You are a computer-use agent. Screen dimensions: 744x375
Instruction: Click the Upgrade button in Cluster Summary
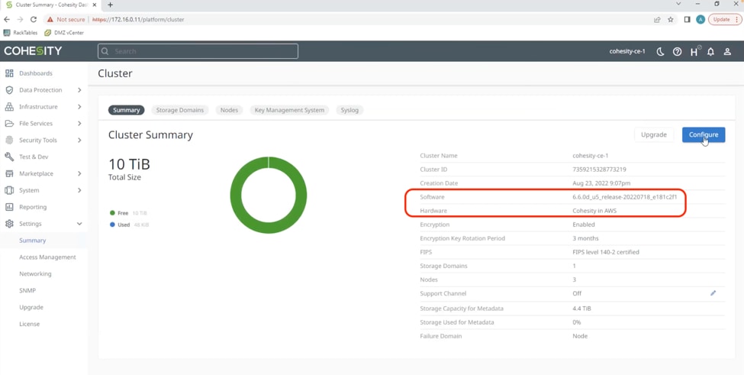[x=654, y=135]
